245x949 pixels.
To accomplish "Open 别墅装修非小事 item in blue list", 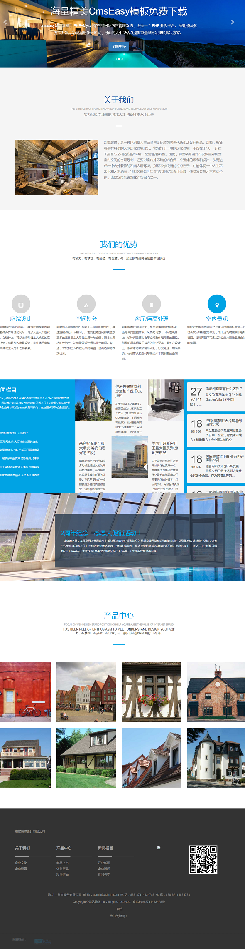I will pyautogui.click(x=20, y=450).
